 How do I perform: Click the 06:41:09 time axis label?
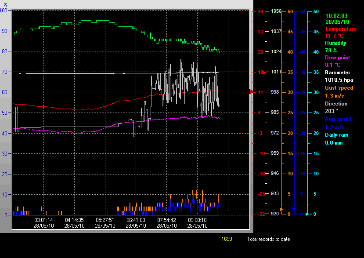136,220
